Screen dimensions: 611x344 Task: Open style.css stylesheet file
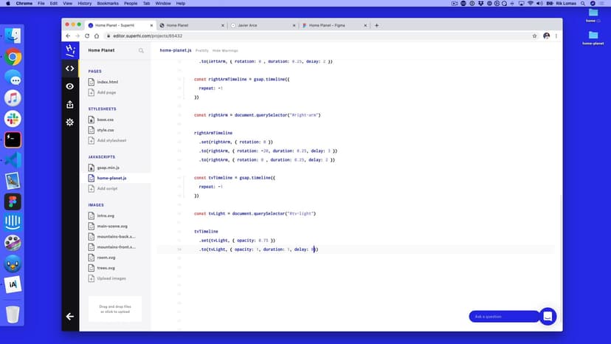tap(106, 130)
